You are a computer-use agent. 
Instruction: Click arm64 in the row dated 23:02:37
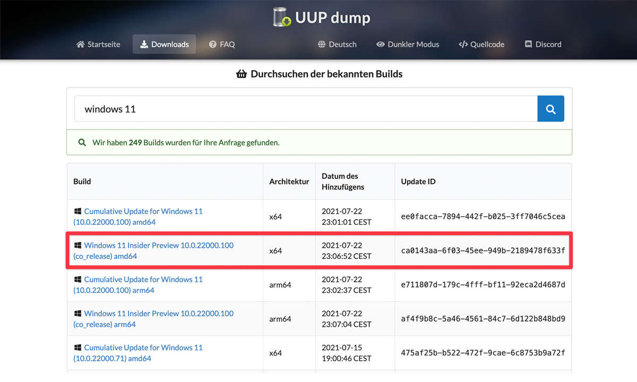tap(280, 284)
